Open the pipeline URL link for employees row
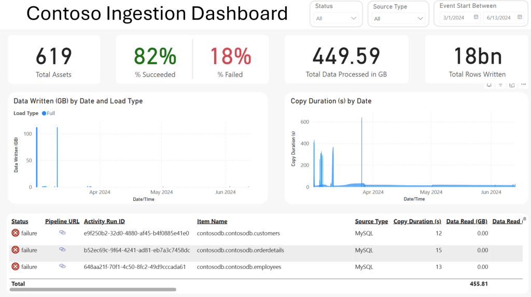The height and width of the screenshot is (297, 531). [62, 266]
